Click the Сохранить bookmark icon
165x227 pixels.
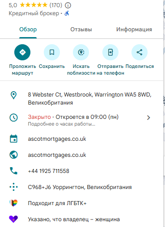[x=52, y=52]
